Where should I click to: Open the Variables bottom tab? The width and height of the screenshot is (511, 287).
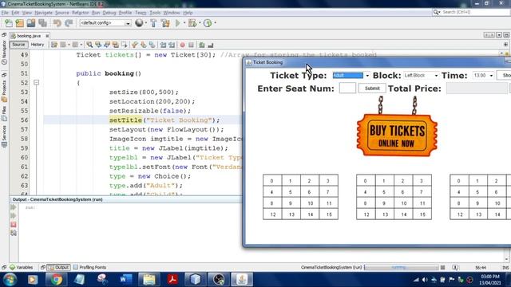coord(22,268)
